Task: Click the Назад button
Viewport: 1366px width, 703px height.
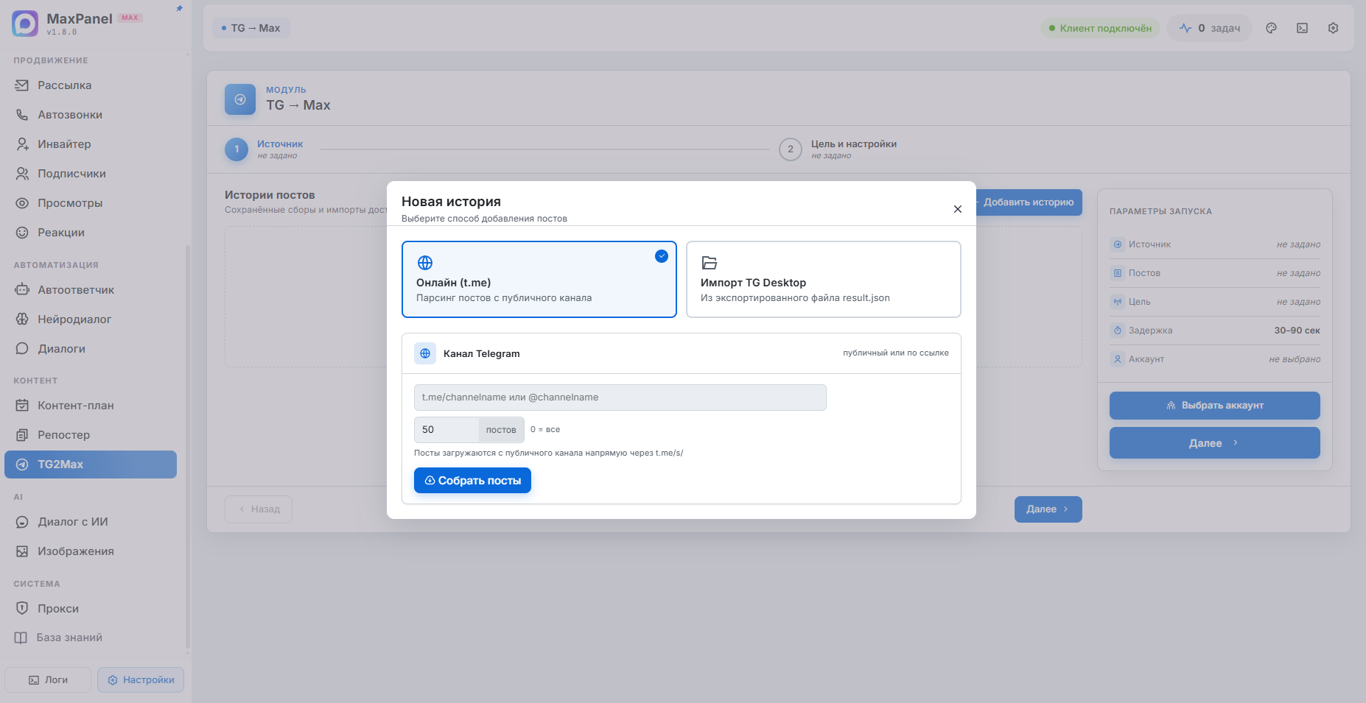Action: click(259, 509)
